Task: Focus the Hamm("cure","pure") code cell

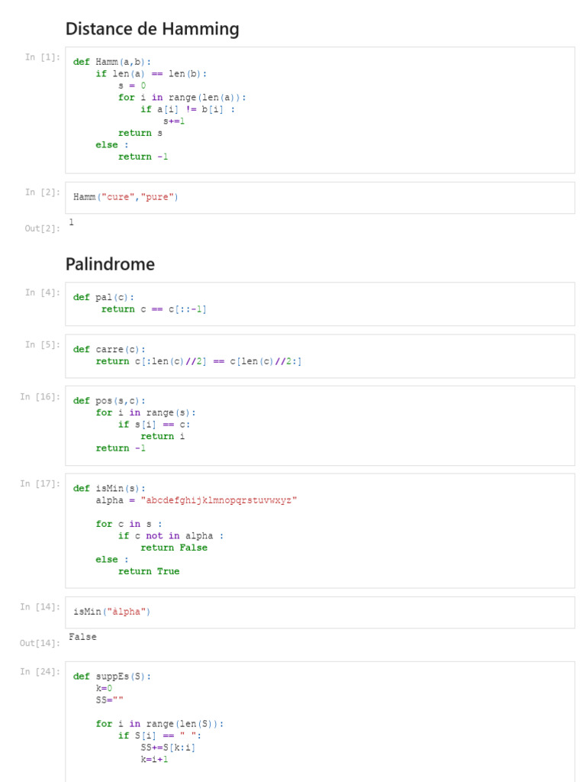Action: (x=320, y=197)
